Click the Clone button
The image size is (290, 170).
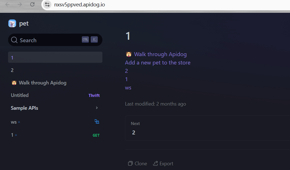click(x=137, y=164)
